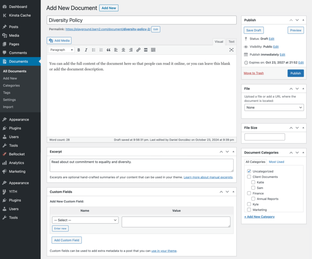This screenshot has width=312, height=259.
Task: Enable the Client Documents category
Action: pyautogui.click(x=249, y=176)
